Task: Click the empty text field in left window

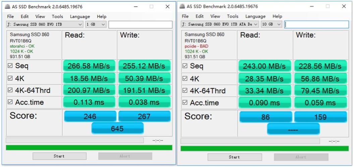Action: 140,24
